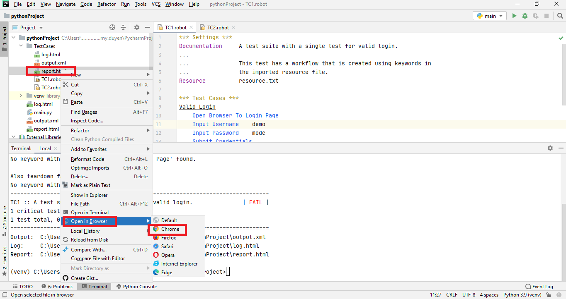Start debugging with the bug icon
The height and width of the screenshot is (299, 566).
pyautogui.click(x=525, y=16)
